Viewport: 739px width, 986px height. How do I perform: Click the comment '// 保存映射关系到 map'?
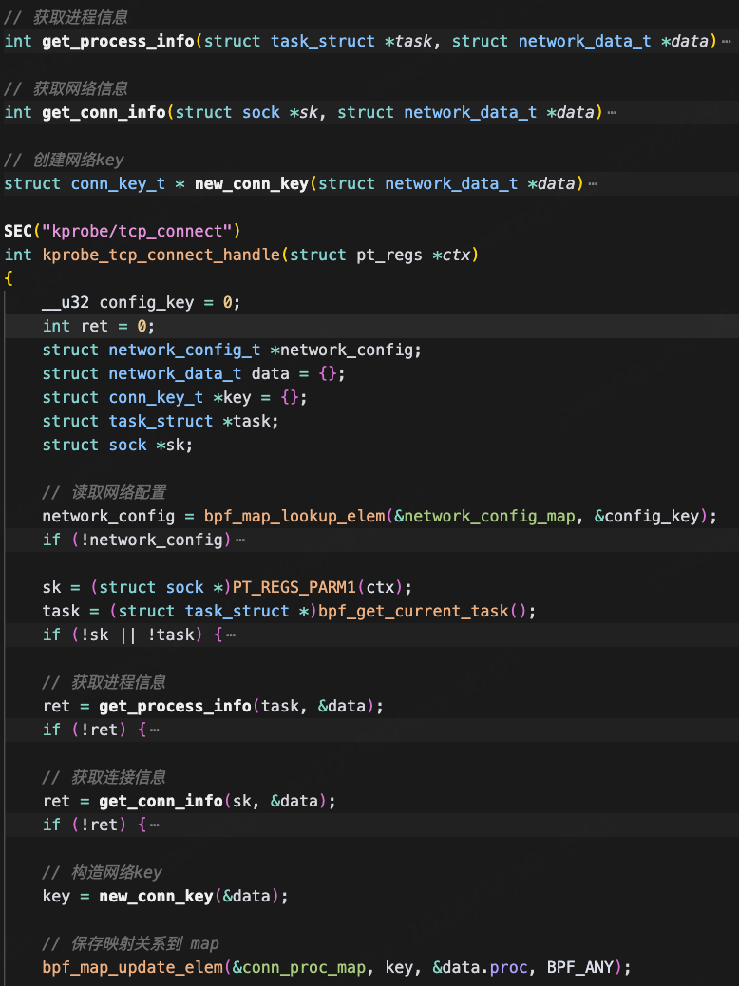pos(131,943)
